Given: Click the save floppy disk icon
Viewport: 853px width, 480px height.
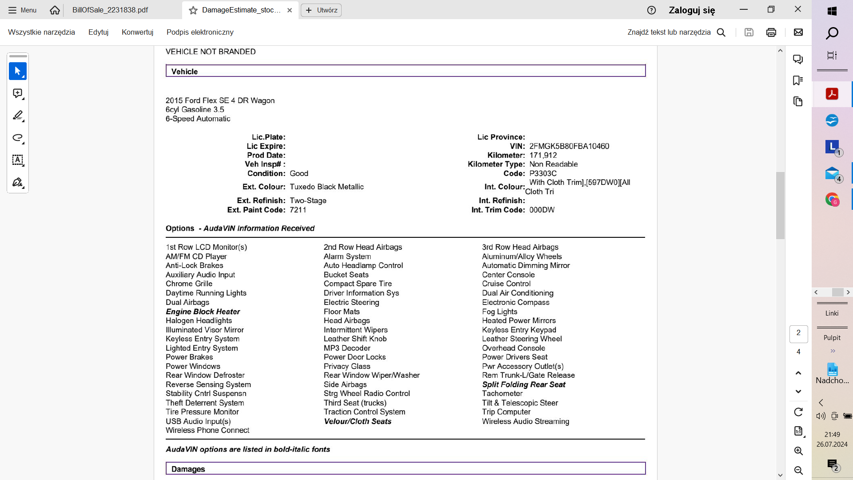Looking at the screenshot, I should coord(749,32).
